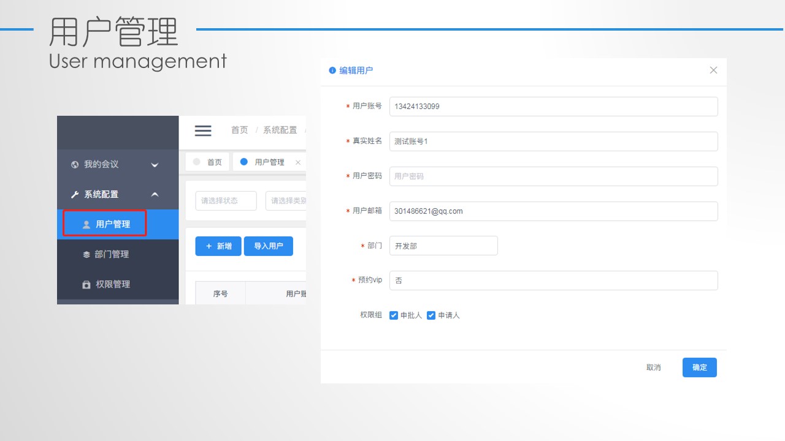Click the 取消 button in dialog

654,367
